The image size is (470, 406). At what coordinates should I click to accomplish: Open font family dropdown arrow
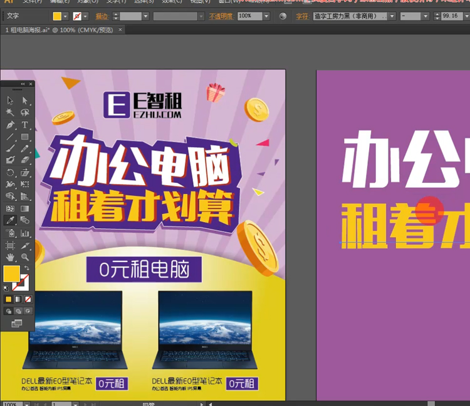pos(392,16)
